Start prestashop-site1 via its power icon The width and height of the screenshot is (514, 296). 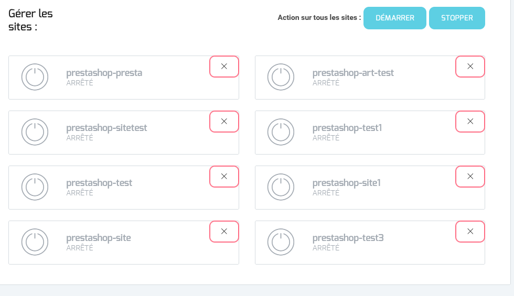click(x=281, y=187)
